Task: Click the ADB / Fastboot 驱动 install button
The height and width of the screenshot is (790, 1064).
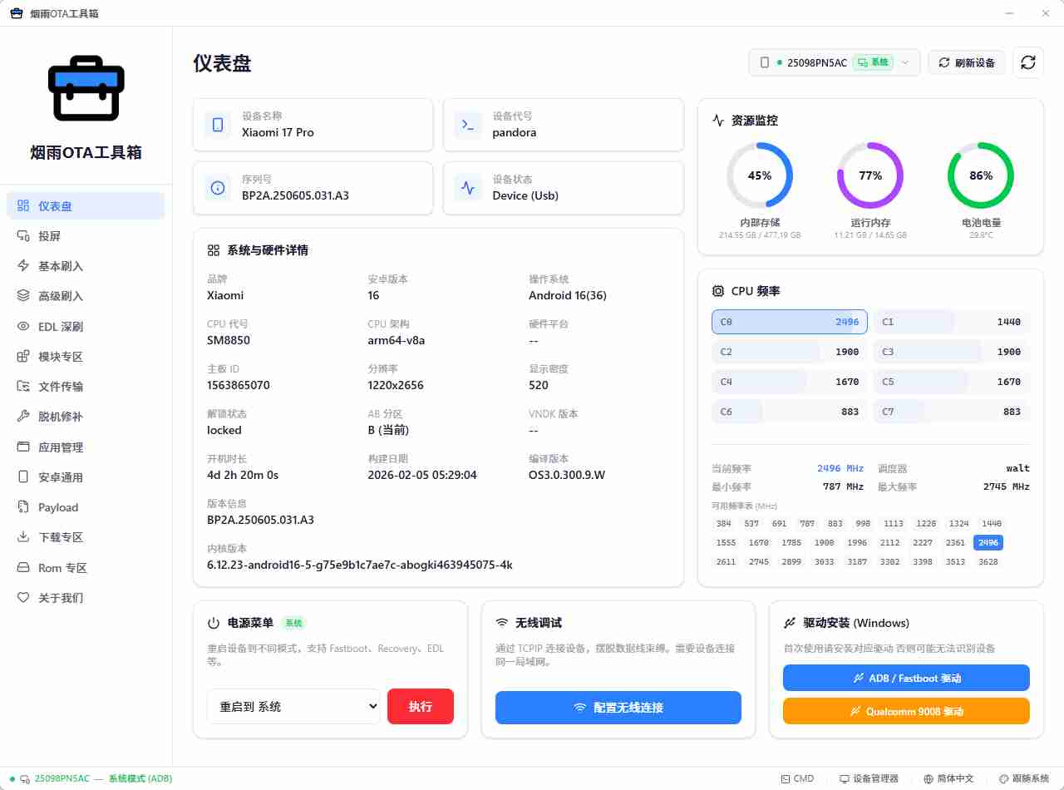Action: (905, 678)
